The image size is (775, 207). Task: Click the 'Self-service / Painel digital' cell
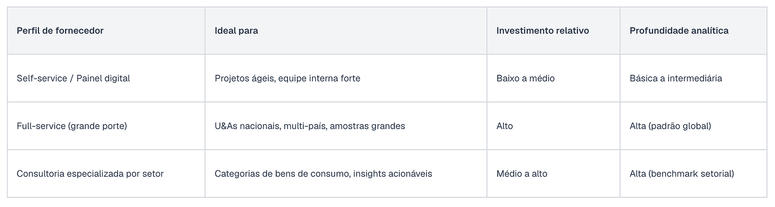pyautogui.click(x=106, y=78)
